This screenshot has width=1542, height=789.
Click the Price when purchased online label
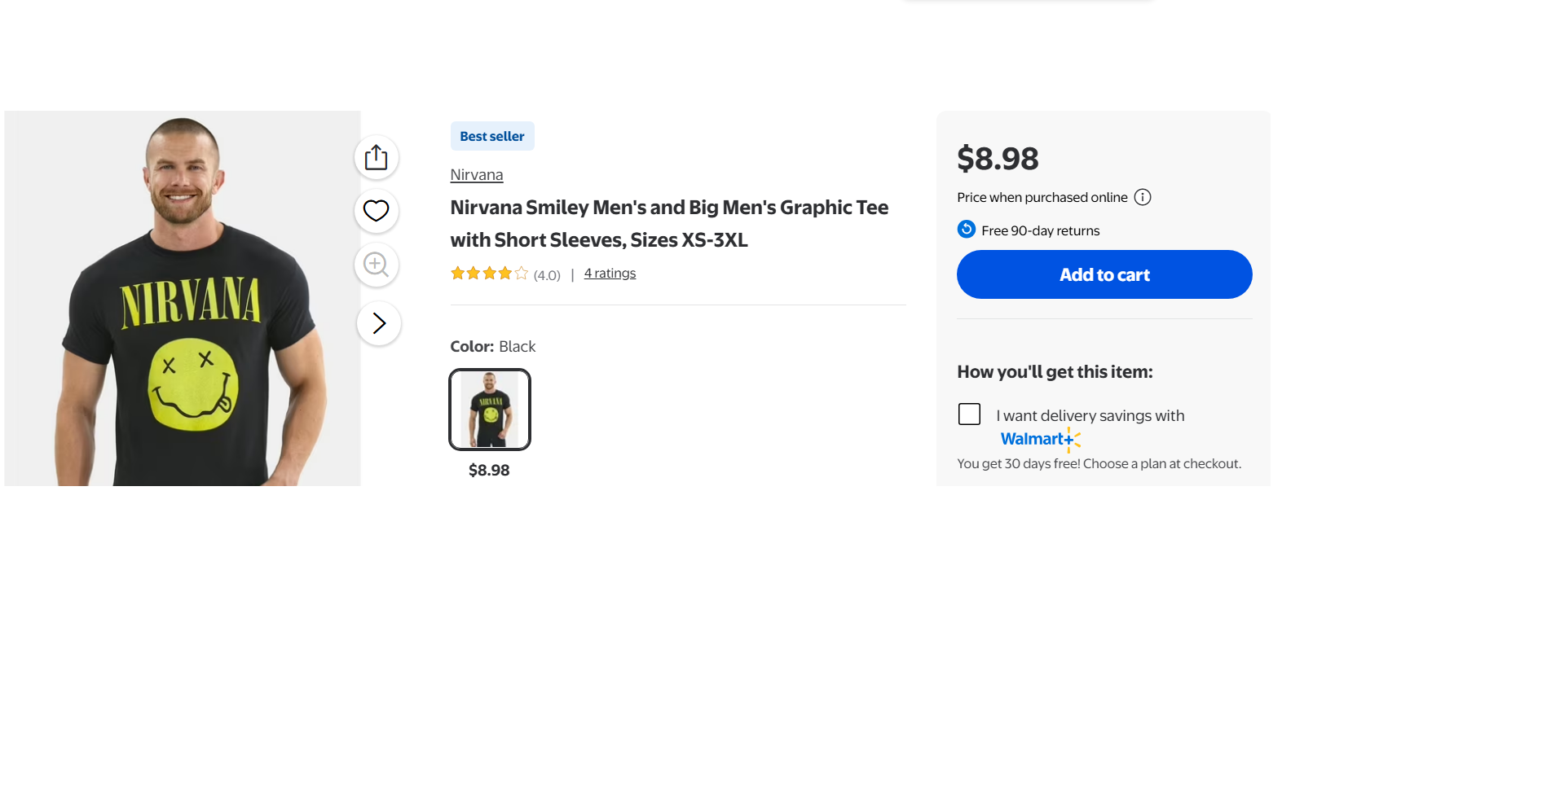coord(1042,197)
